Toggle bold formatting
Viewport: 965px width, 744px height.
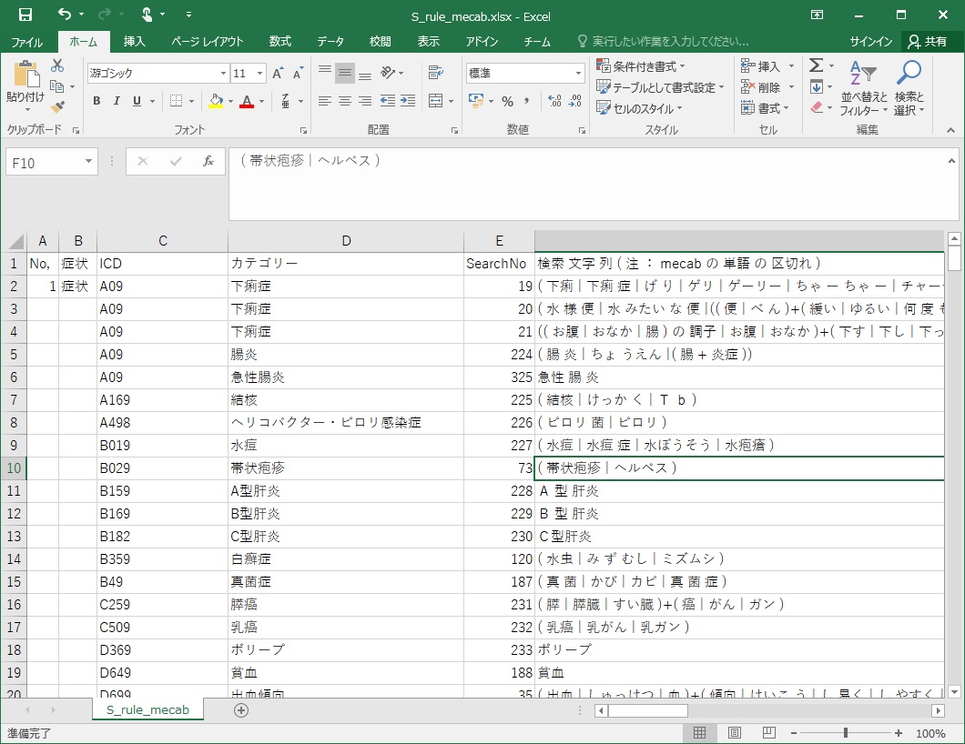[x=96, y=101]
